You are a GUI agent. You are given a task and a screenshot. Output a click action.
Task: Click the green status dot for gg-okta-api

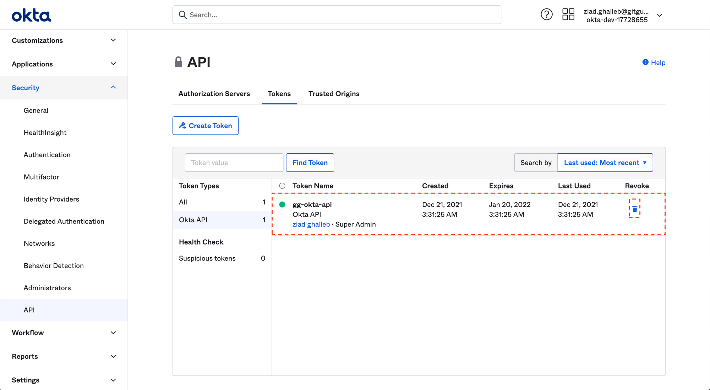282,204
